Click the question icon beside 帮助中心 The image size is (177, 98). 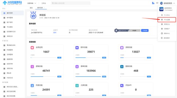click(162, 33)
